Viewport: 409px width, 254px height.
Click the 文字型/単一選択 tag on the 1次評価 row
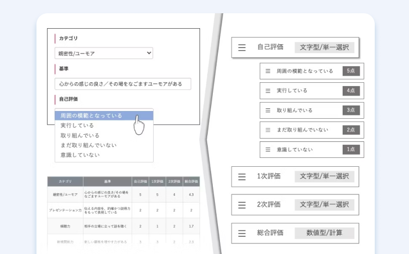324,176
